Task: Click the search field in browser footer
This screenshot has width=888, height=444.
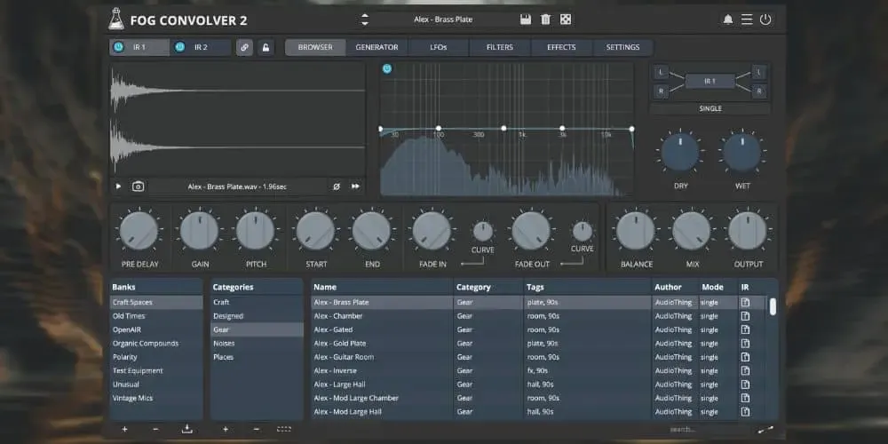Action: (702, 429)
